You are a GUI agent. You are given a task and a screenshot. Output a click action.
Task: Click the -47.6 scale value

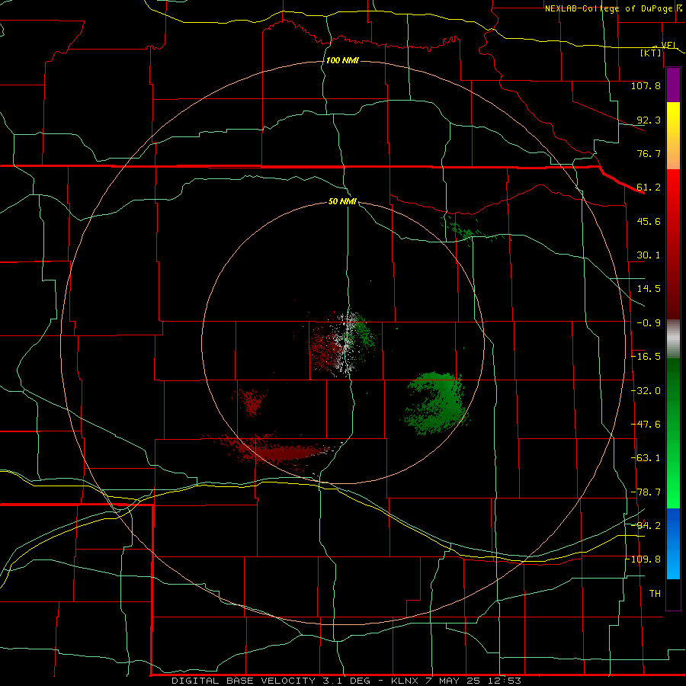pos(646,425)
